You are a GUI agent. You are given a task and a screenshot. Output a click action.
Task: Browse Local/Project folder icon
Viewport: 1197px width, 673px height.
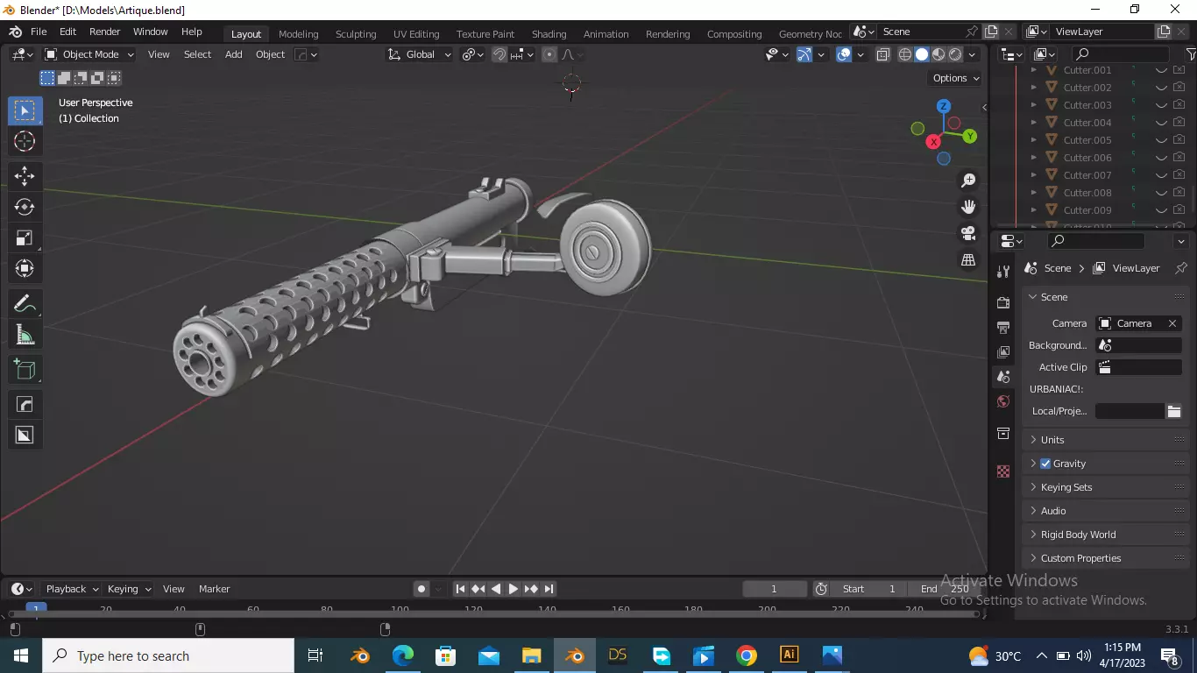pos(1174,411)
